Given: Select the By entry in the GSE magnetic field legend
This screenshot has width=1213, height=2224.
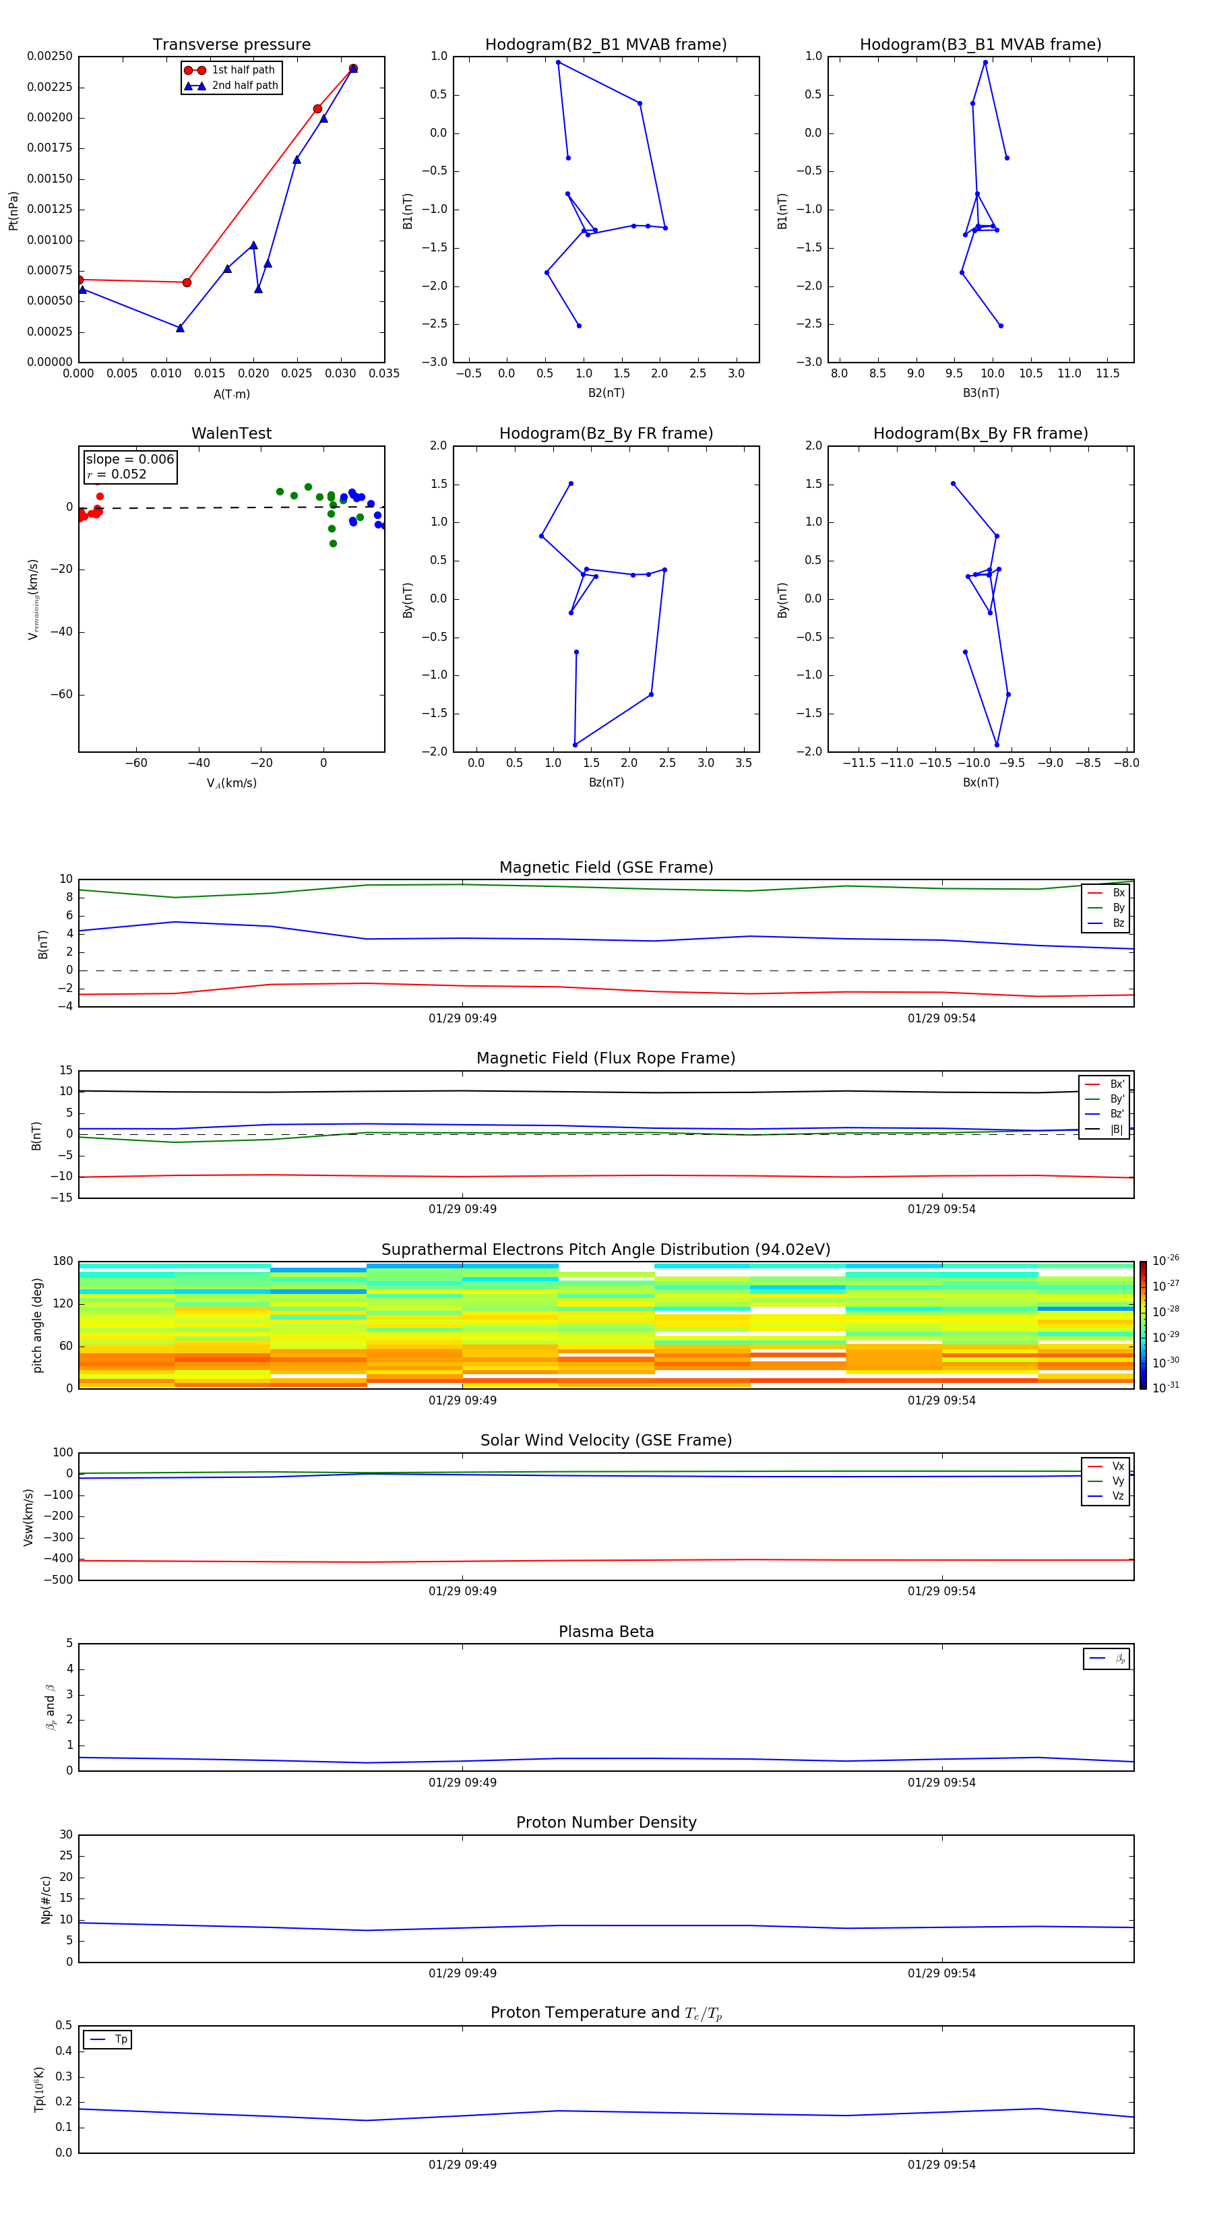Looking at the screenshot, I should tap(1106, 907).
